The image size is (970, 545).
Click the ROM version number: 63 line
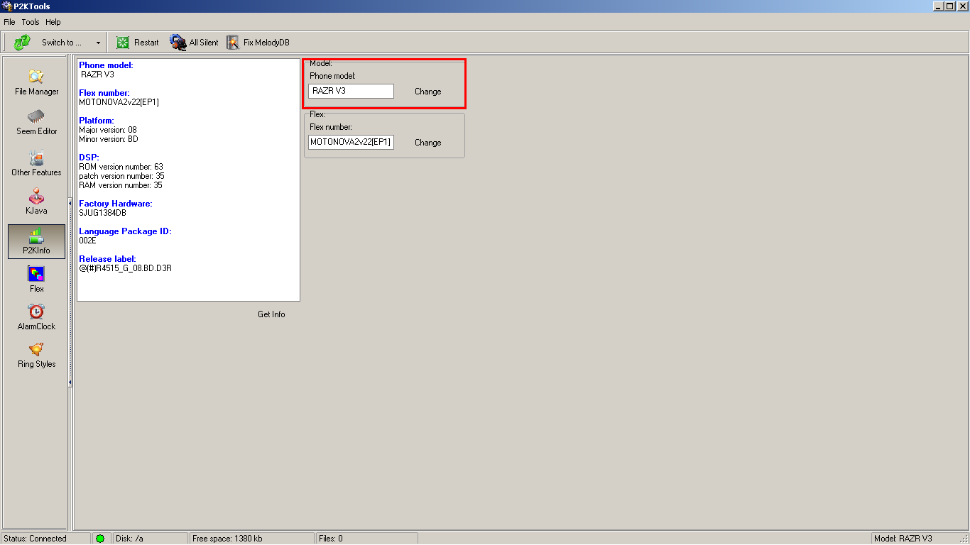[x=121, y=167]
